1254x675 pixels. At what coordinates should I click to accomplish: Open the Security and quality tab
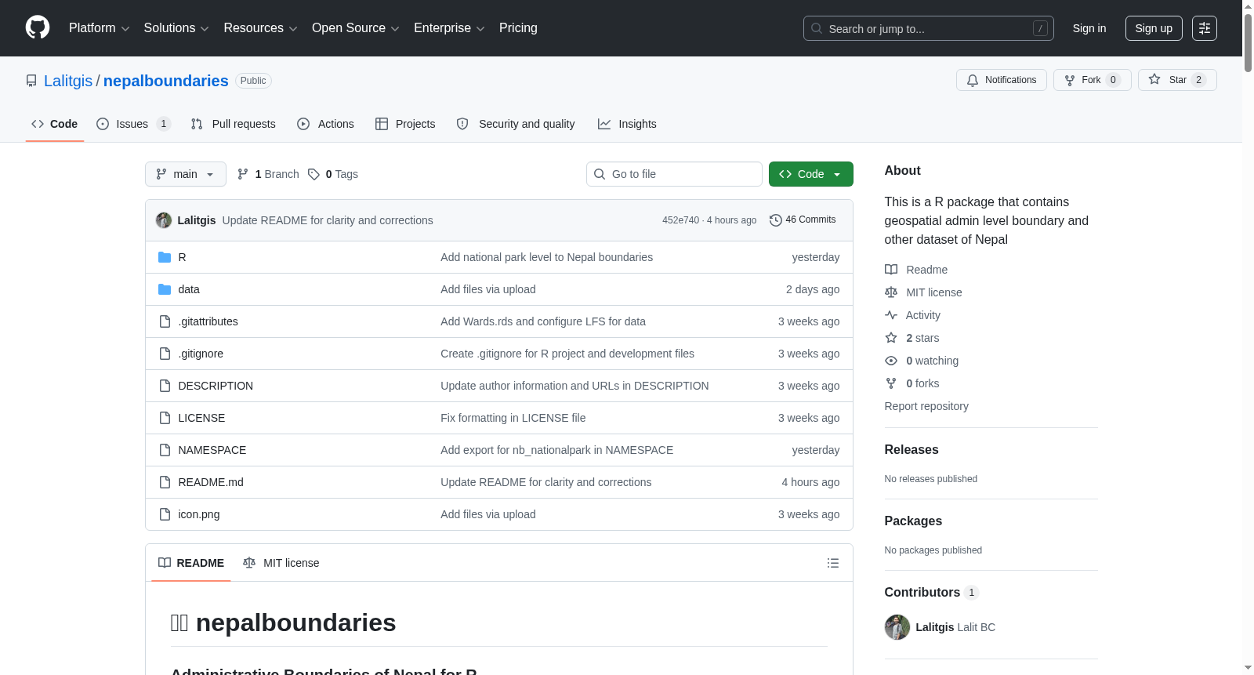516,124
